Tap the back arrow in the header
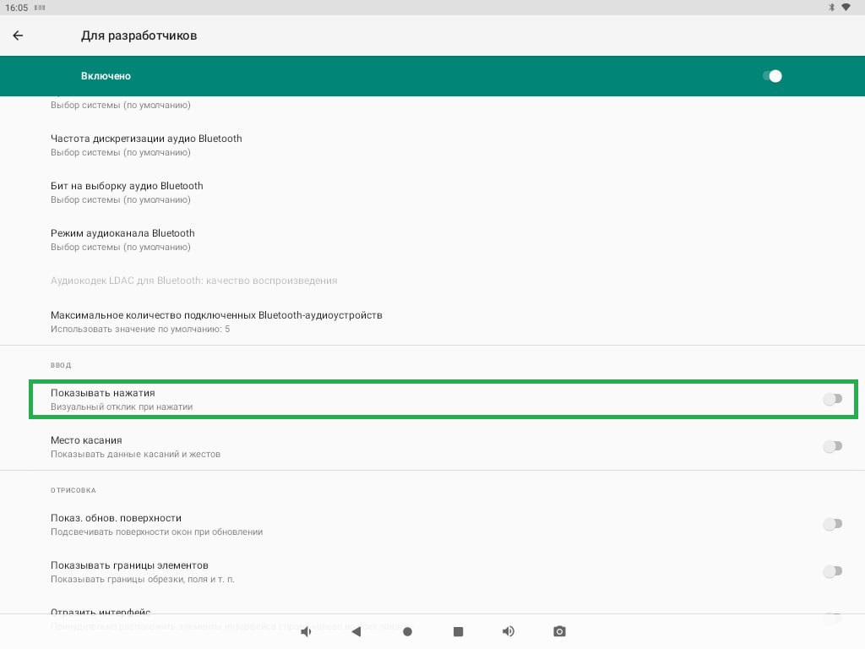Screen dimensions: 865x649 coord(18,35)
